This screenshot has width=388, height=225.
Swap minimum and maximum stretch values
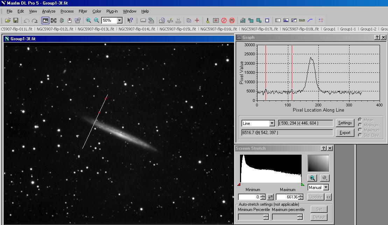point(271,197)
